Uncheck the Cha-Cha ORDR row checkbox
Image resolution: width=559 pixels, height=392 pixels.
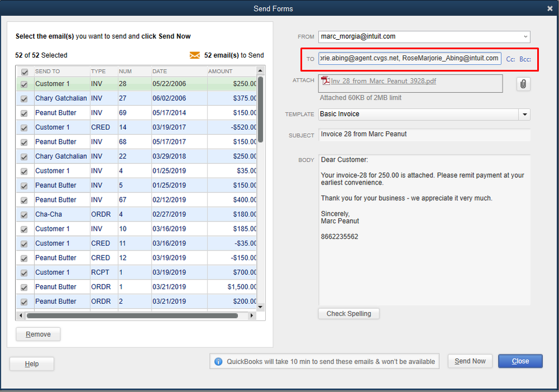coord(24,215)
